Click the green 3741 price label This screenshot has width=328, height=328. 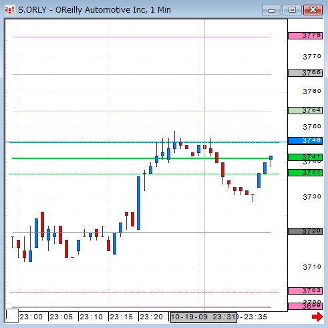pos(305,157)
